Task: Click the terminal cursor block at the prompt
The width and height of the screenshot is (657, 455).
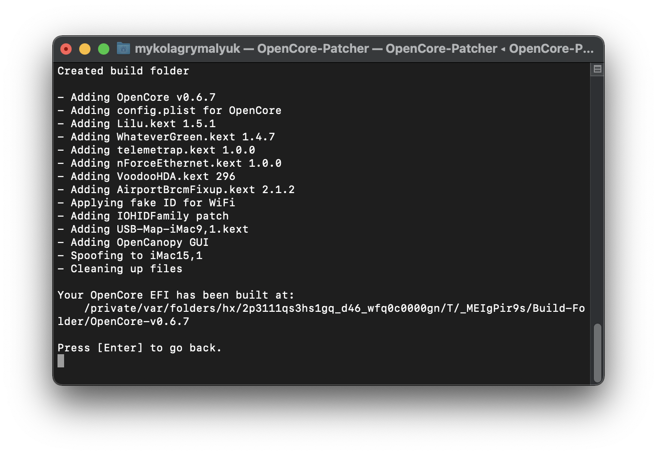Action: [61, 361]
